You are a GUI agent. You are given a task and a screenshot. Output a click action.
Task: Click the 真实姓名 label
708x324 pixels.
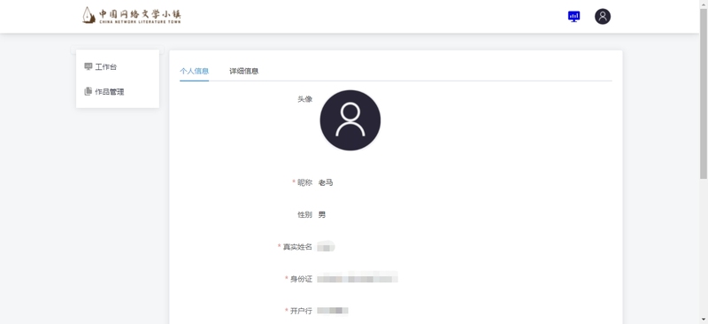297,247
